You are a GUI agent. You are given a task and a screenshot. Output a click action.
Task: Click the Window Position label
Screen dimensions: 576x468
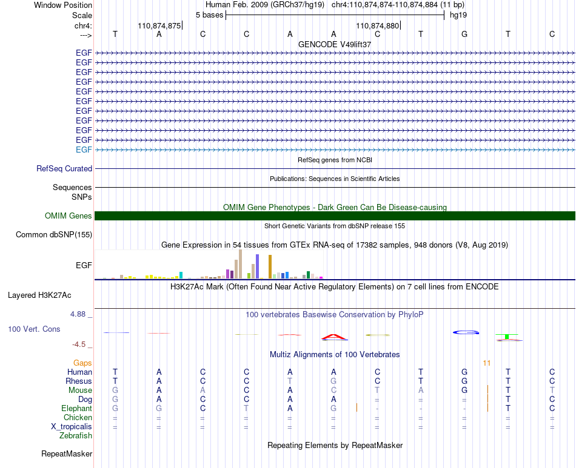(x=63, y=5)
